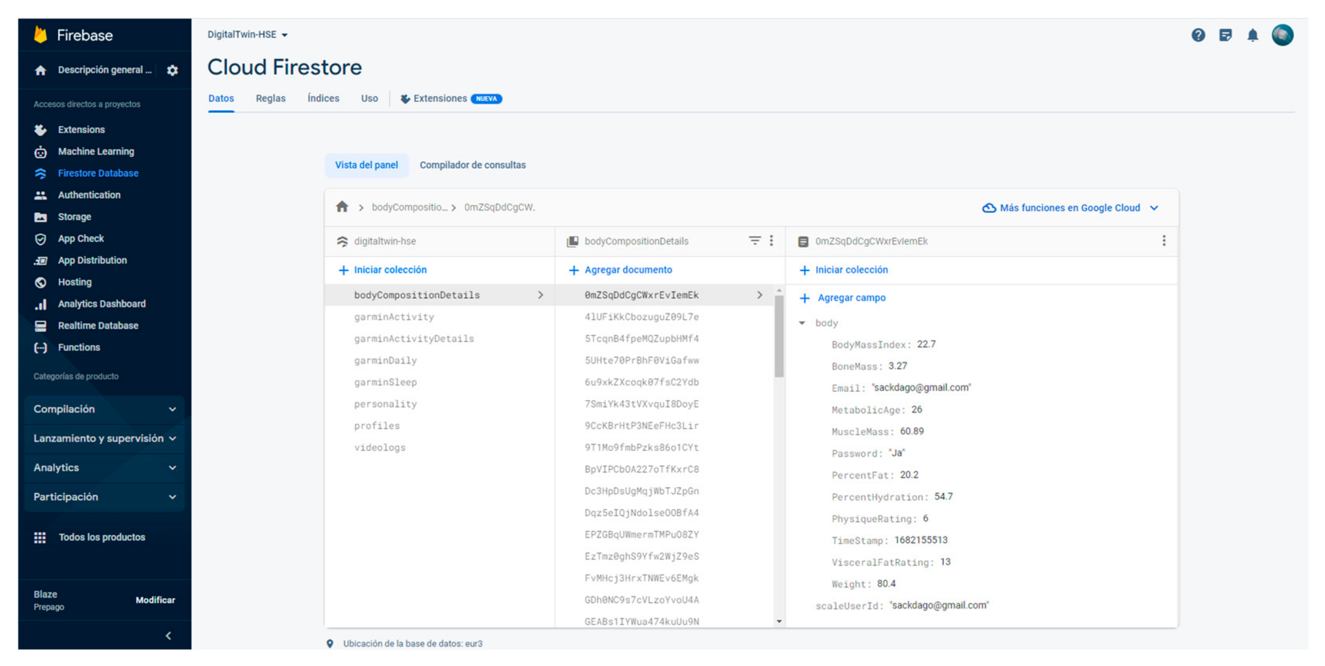Select the garminSleep collection
The width and height of the screenshot is (1325, 666).
(x=385, y=382)
